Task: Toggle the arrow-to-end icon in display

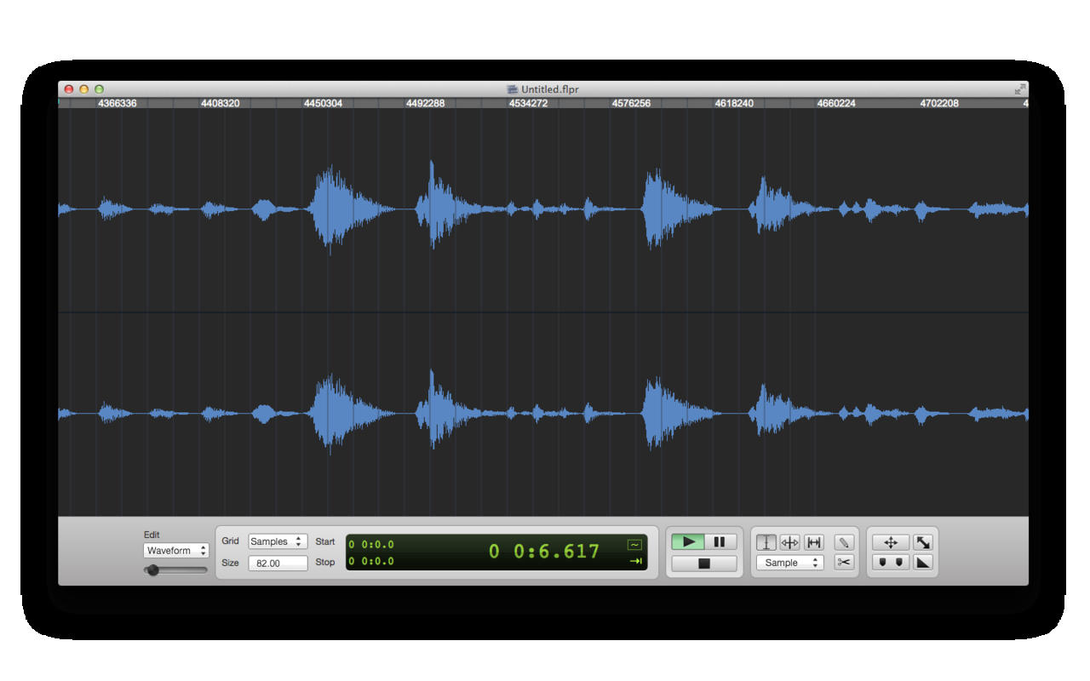Action: pyautogui.click(x=635, y=561)
